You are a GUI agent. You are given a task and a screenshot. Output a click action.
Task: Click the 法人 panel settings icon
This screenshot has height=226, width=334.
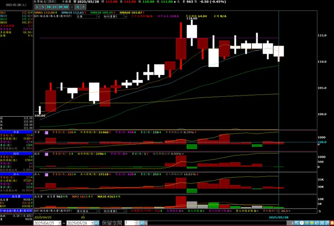point(46,174)
